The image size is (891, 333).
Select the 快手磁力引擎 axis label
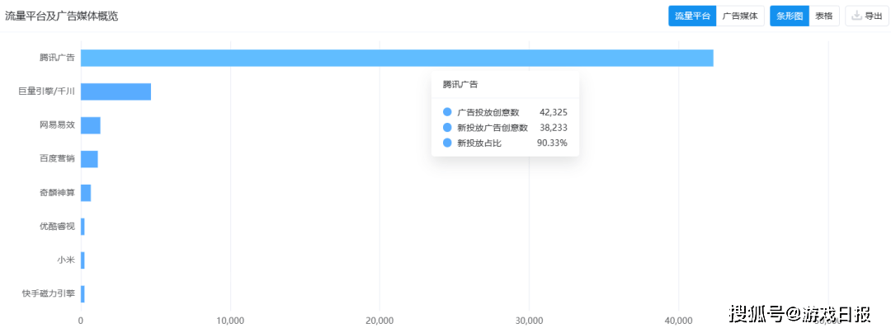[49, 294]
